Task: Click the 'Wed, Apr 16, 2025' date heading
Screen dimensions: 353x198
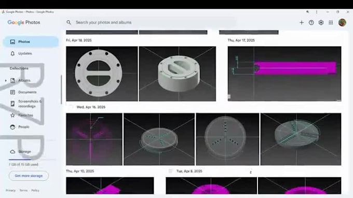Action: point(91,107)
